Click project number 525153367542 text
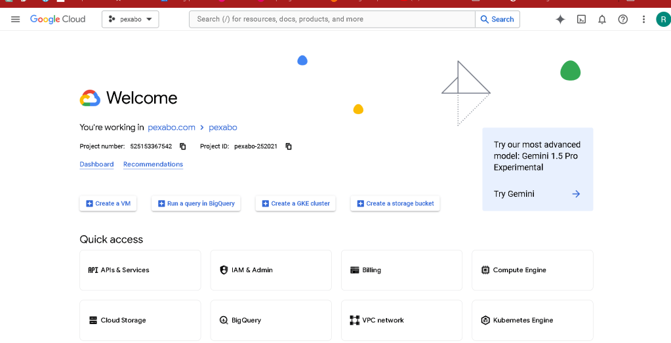671x343 pixels. point(151,146)
